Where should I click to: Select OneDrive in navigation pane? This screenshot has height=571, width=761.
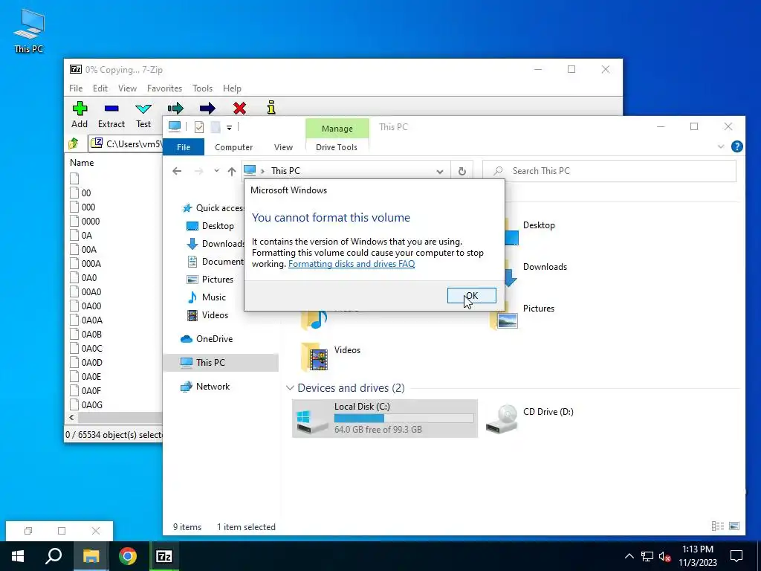click(x=207, y=339)
